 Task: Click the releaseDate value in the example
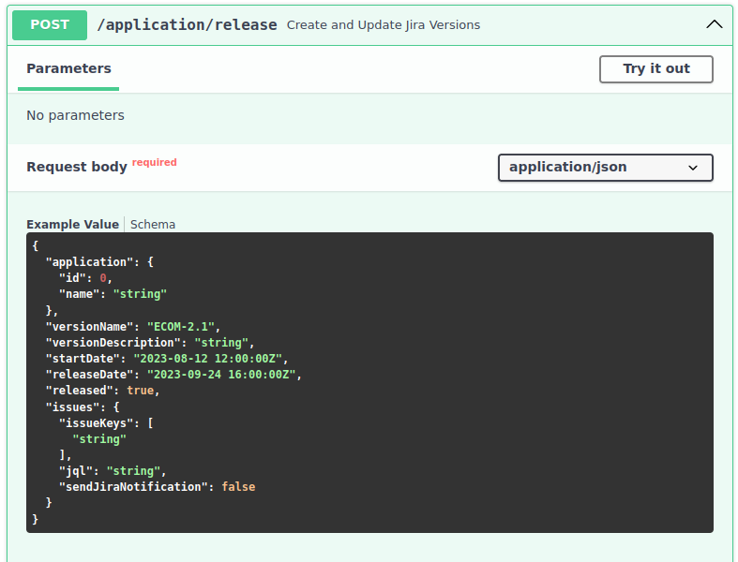222,375
